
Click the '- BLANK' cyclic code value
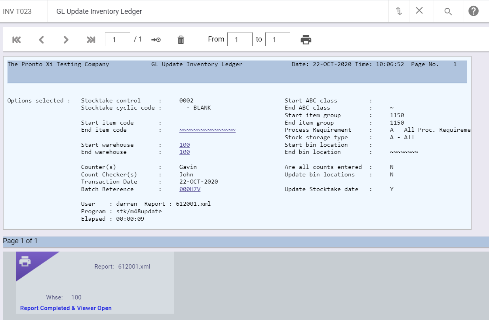point(199,108)
